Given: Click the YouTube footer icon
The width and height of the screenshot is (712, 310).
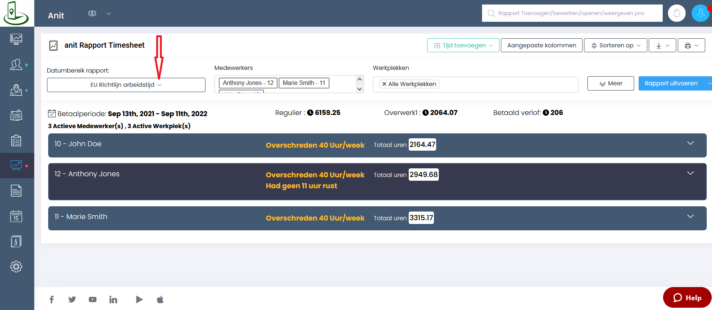Looking at the screenshot, I should [93, 299].
